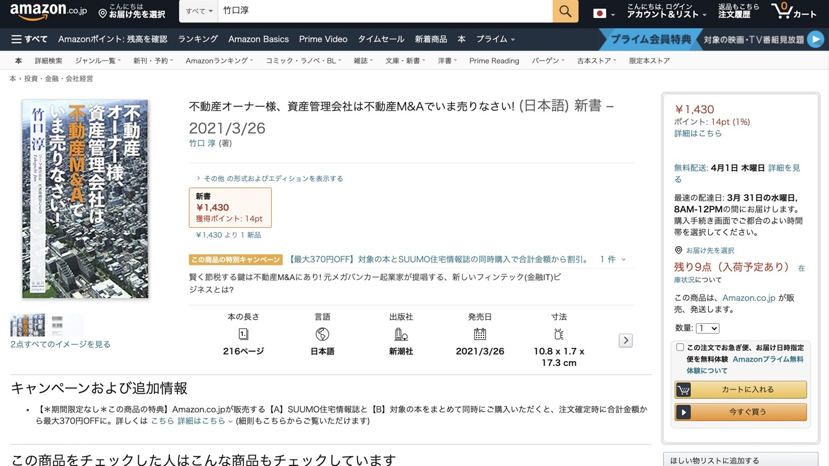Expand the ジャンル一覧 dropdown
829x466 pixels.
tap(98, 61)
